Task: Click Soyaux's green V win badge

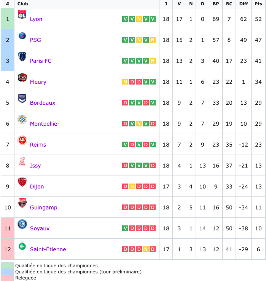Action: tap(125, 228)
